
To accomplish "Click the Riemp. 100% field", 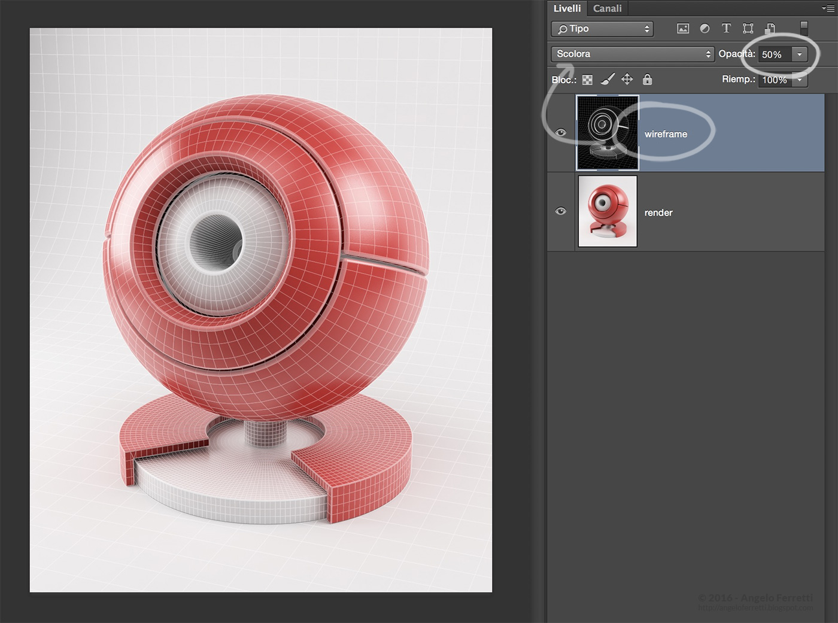I will tap(775, 80).
